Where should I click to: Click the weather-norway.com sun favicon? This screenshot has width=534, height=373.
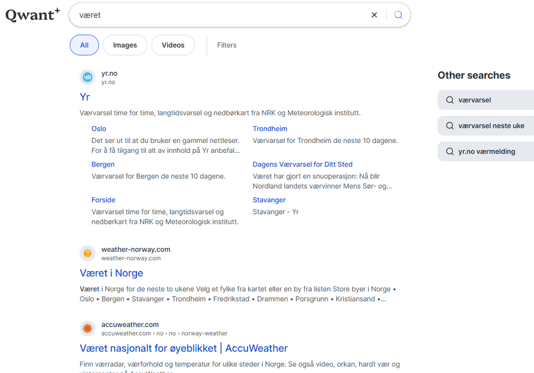click(88, 254)
